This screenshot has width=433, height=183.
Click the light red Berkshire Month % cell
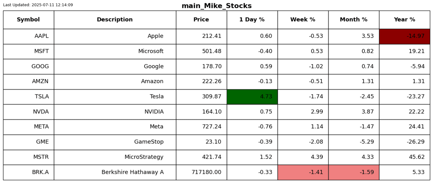[x=354, y=172]
